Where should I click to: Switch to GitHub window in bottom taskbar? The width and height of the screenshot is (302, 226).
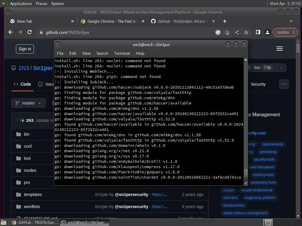click(35, 222)
